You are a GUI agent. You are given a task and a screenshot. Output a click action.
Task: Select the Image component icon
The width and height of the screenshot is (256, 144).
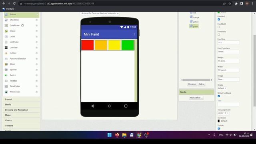pyautogui.click(x=6, y=31)
